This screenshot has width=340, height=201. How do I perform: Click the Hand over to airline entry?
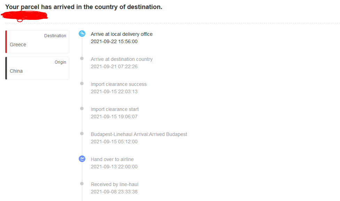[x=112, y=159]
